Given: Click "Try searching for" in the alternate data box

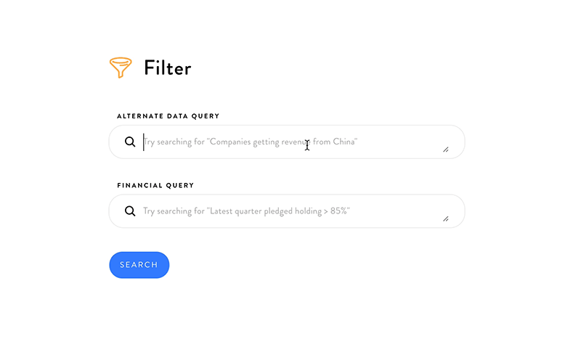Looking at the screenshot, I should click(174, 142).
